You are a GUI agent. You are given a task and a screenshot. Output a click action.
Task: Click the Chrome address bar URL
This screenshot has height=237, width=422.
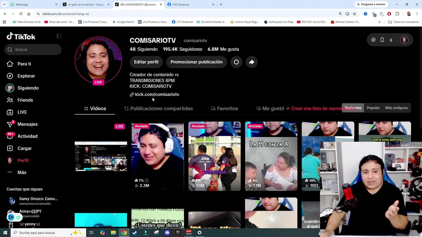pyautogui.click(x=66, y=14)
